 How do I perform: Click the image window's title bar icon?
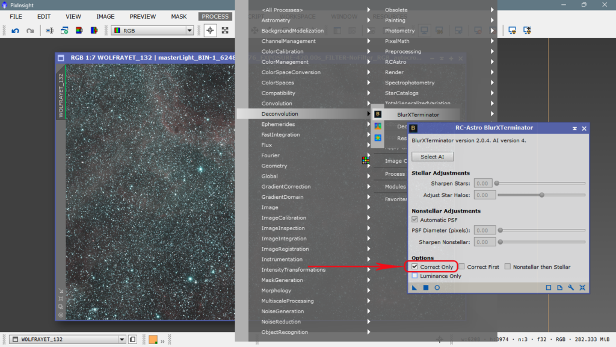(x=61, y=58)
